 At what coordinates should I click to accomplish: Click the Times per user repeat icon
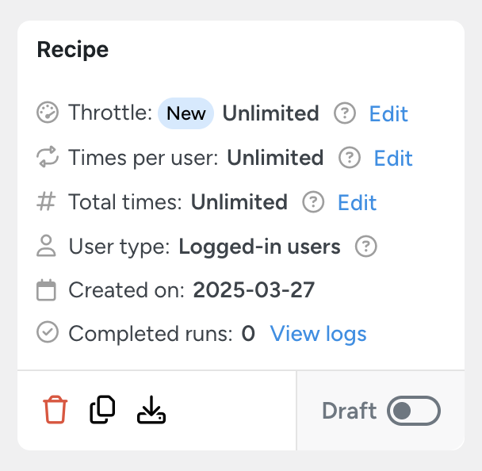[48, 158]
